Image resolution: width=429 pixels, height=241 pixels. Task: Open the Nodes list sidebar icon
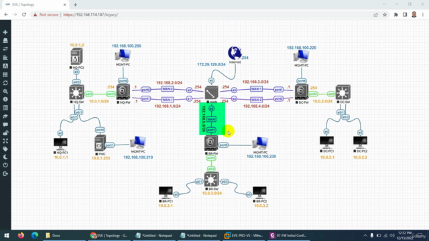pyautogui.click(x=5, y=41)
